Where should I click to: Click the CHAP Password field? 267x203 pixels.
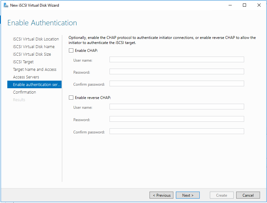tap(177, 71)
